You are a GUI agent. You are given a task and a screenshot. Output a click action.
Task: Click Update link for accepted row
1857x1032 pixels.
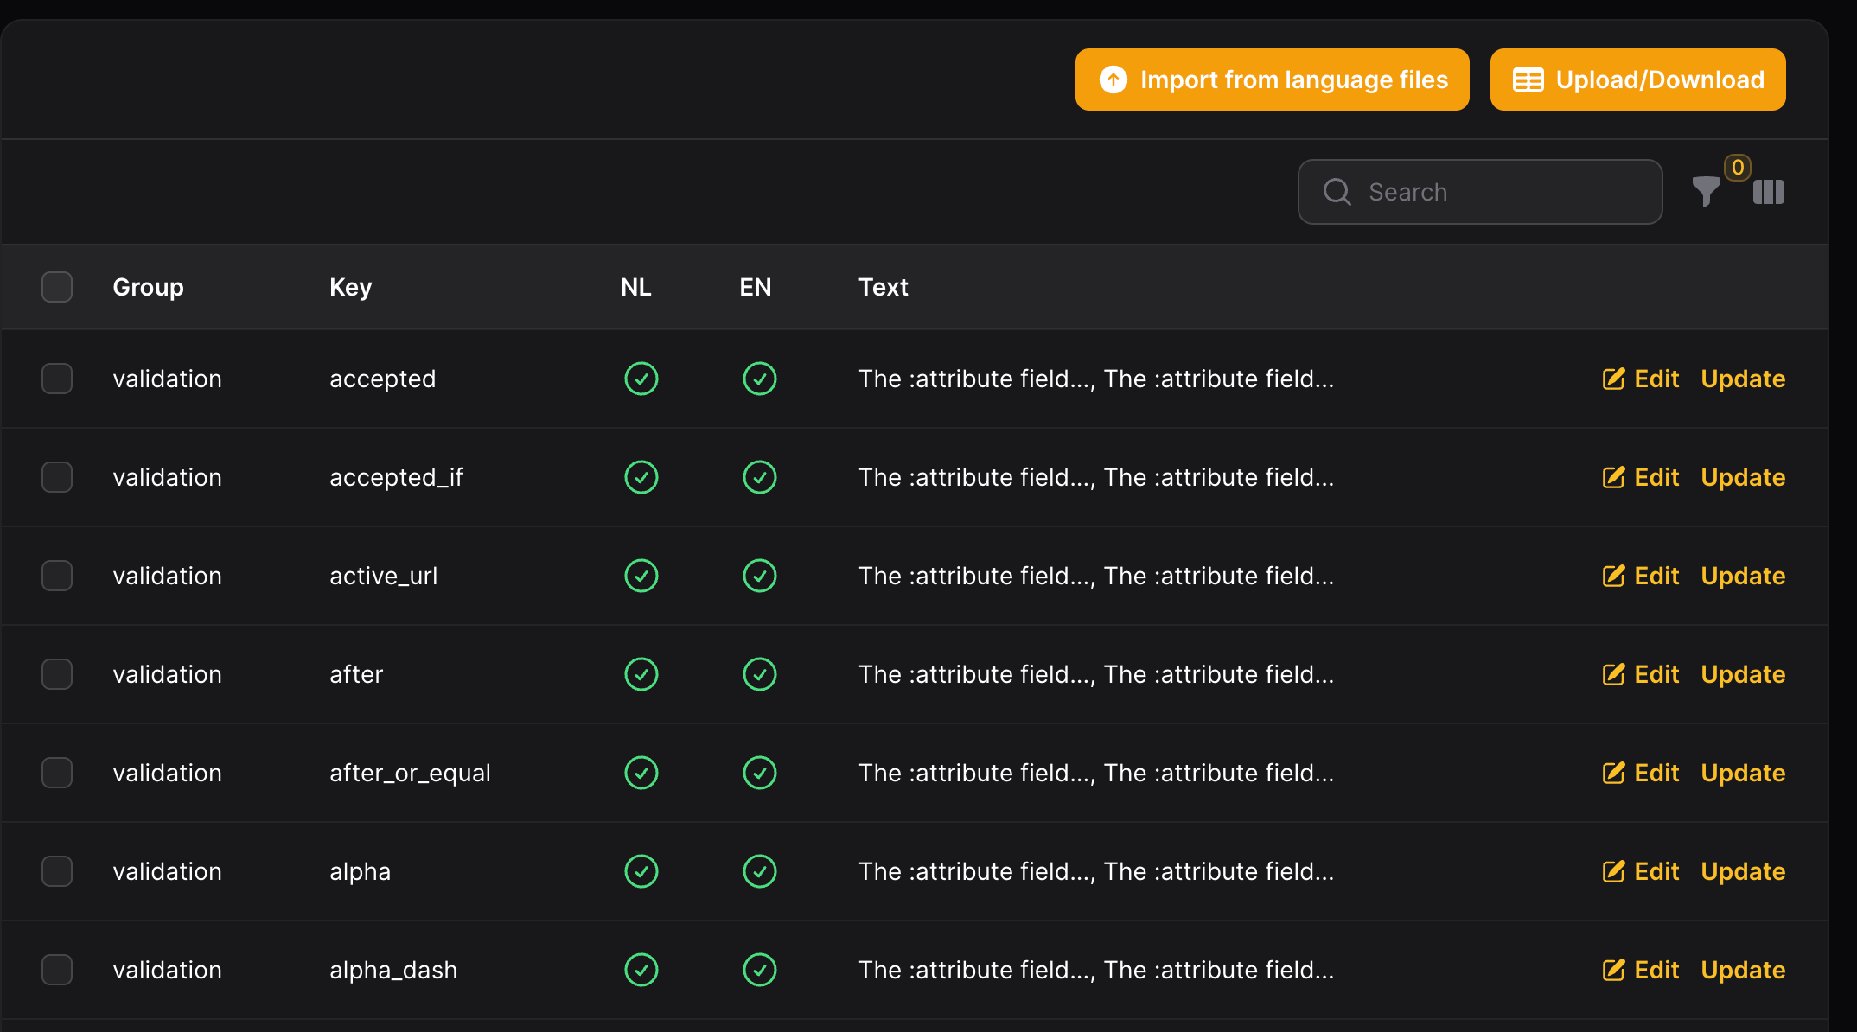pyautogui.click(x=1742, y=379)
